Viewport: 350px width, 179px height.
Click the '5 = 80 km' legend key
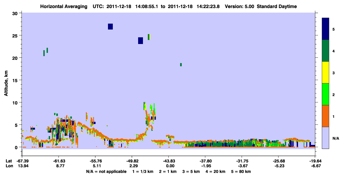click(241, 171)
